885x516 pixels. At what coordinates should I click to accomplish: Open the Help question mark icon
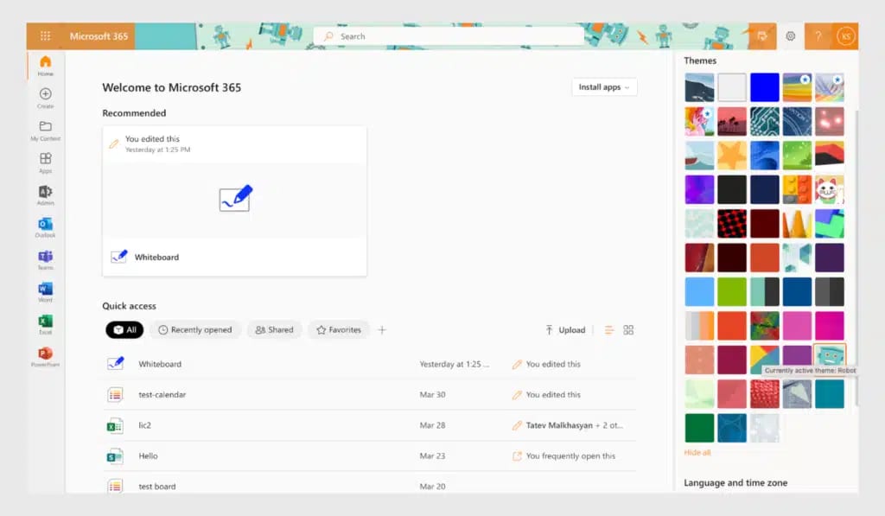pos(818,36)
